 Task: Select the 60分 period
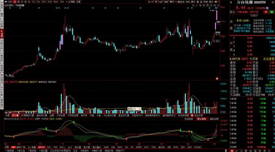(x=56, y=2)
